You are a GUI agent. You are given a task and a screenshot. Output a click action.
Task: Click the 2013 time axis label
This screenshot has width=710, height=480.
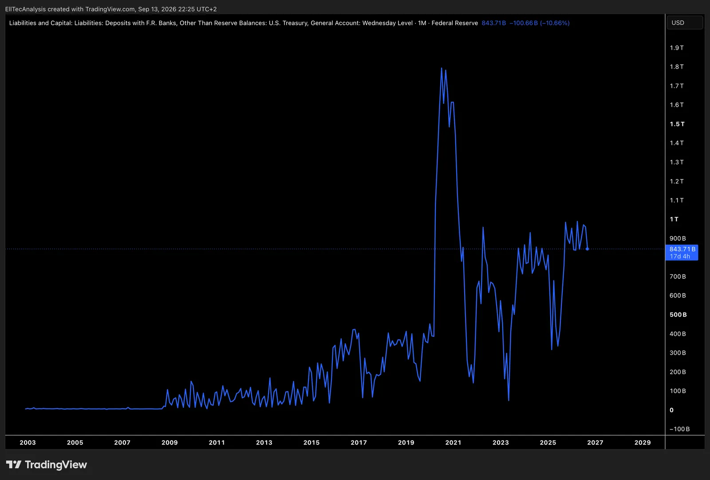(x=264, y=442)
